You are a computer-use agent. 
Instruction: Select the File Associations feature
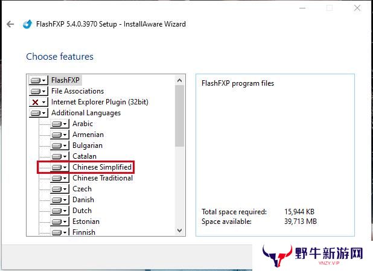tap(77, 91)
